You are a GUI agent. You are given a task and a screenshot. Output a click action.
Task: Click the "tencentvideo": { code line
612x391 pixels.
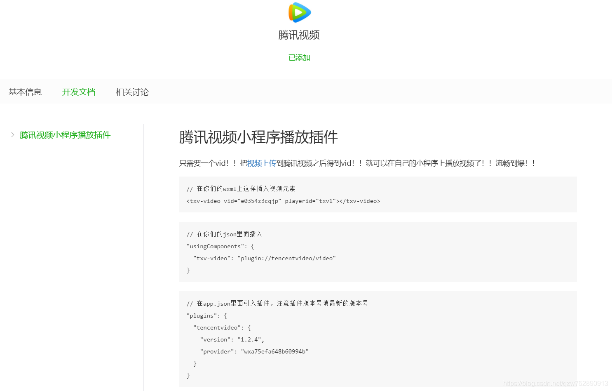(x=222, y=327)
